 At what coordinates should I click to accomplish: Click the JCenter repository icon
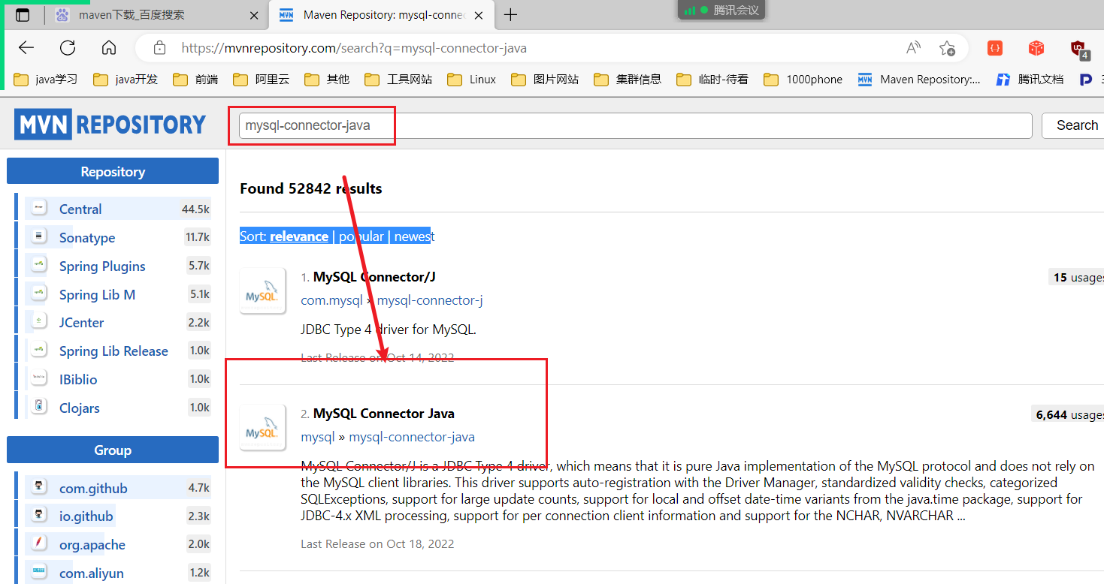[38, 321]
